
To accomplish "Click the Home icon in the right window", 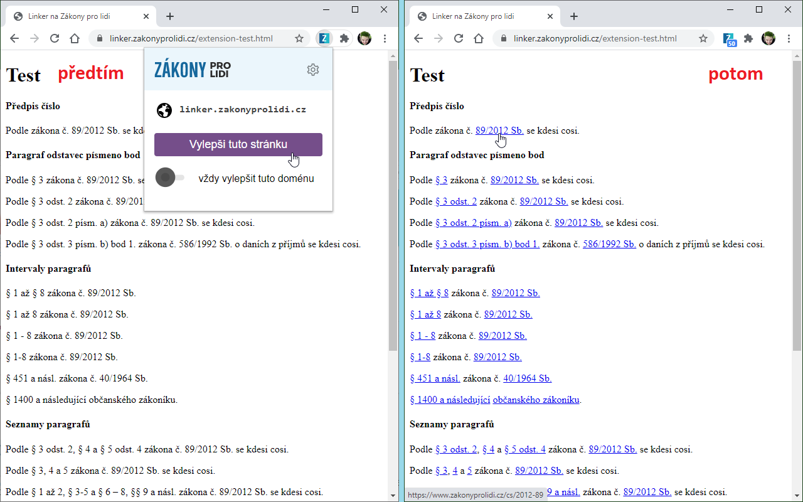I will [478, 38].
